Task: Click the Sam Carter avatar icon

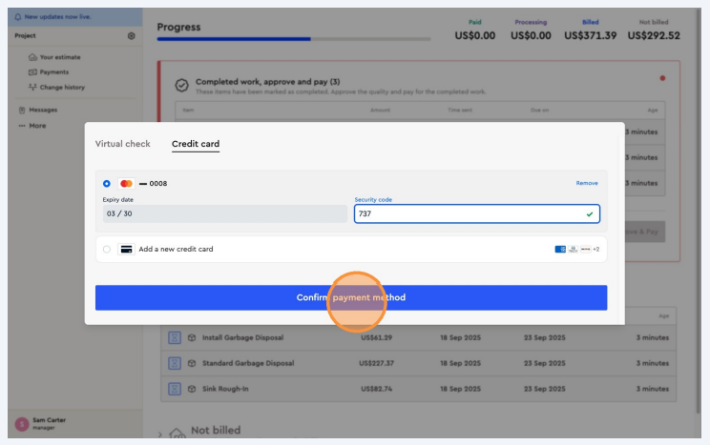Action: pos(21,424)
